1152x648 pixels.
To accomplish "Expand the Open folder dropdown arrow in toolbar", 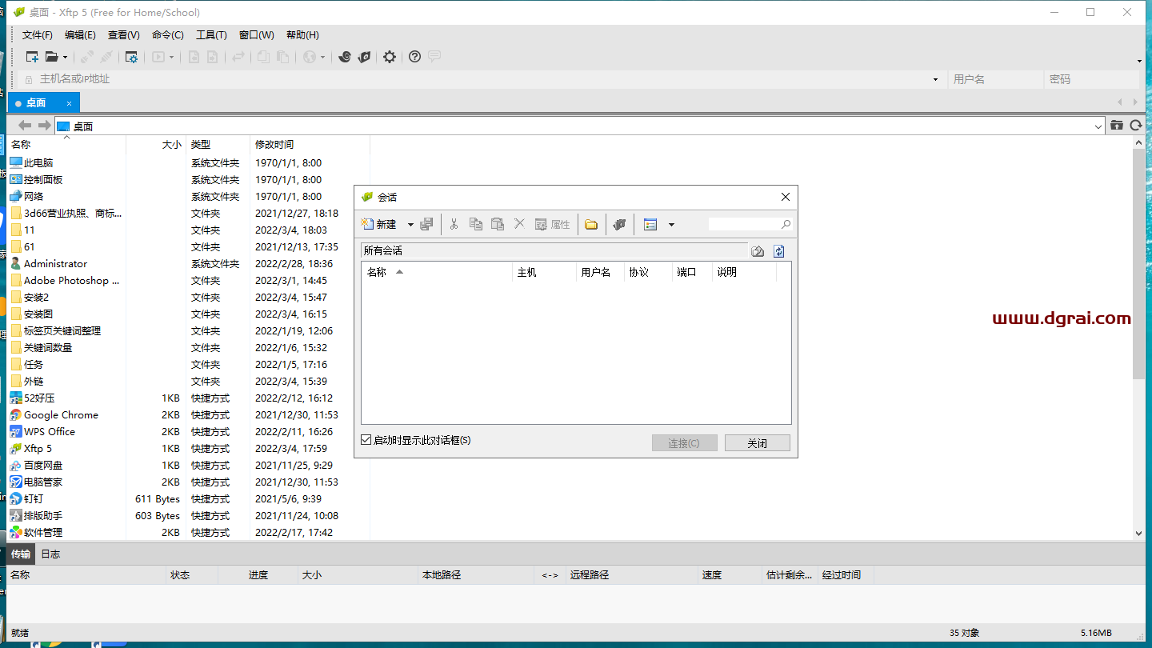I will coord(65,57).
